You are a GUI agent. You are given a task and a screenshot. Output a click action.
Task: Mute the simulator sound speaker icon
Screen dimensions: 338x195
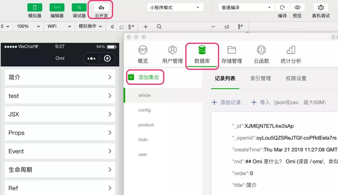coord(112,27)
